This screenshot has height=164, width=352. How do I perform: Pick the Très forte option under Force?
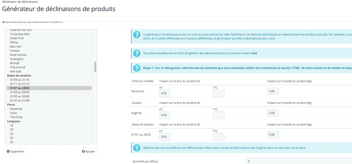tap(18, 117)
